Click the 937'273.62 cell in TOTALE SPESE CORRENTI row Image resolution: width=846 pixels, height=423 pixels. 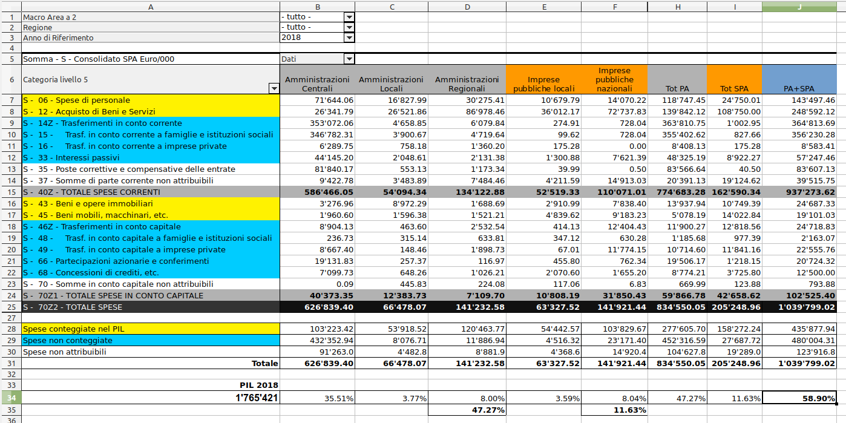point(799,192)
